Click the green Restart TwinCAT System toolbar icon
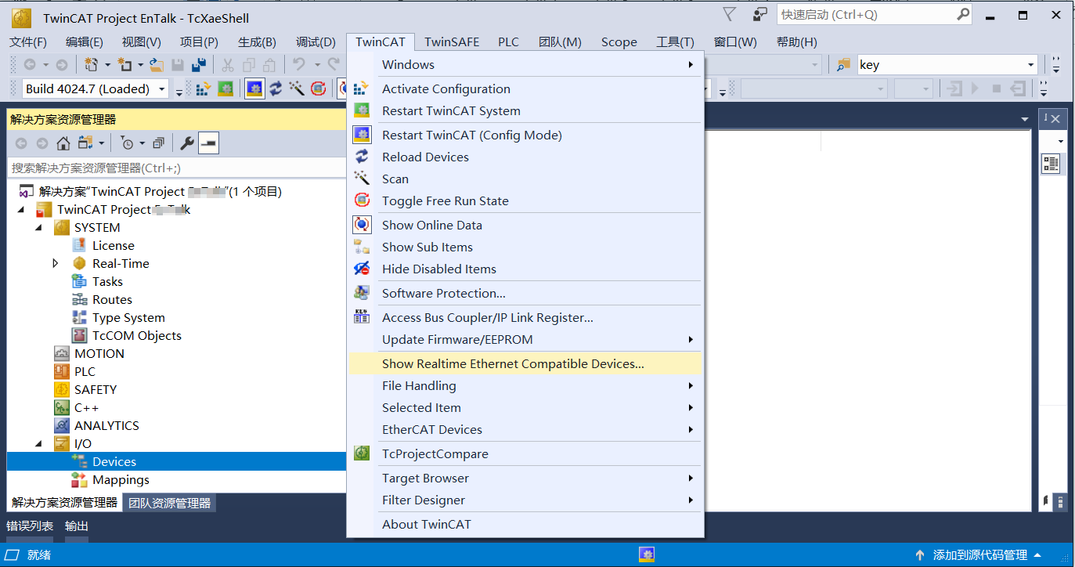Screen dimensions: 1075x567 click(225, 89)
